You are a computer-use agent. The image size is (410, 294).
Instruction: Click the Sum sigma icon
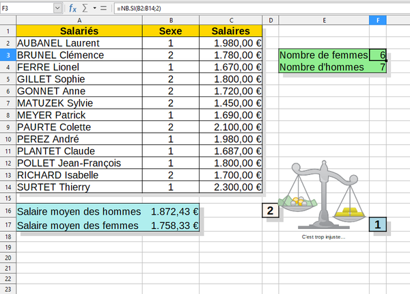[x=85, y=8]
